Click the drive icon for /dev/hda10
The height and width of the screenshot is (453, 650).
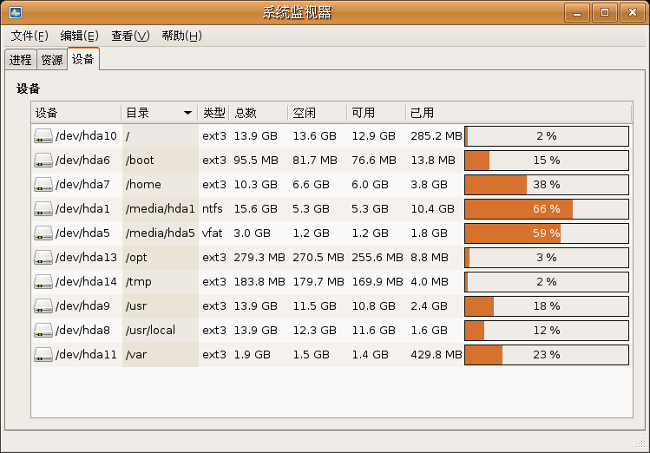point(43,136)
